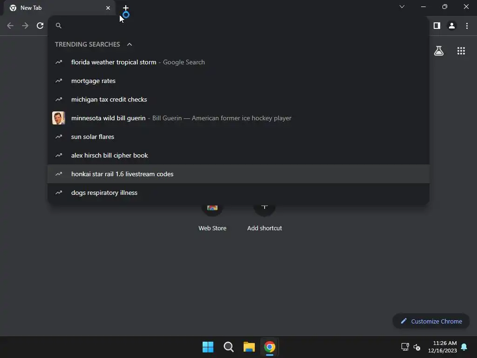Click trending arrow icon beside mortgage rates
The image size is (477, 358).
coord(59,81)
